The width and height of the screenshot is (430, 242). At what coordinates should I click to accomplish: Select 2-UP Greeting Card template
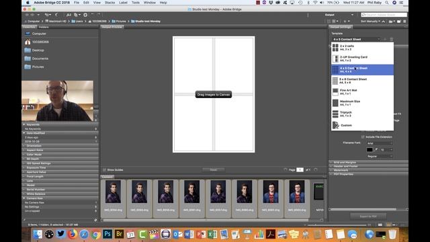click(362, 58)
